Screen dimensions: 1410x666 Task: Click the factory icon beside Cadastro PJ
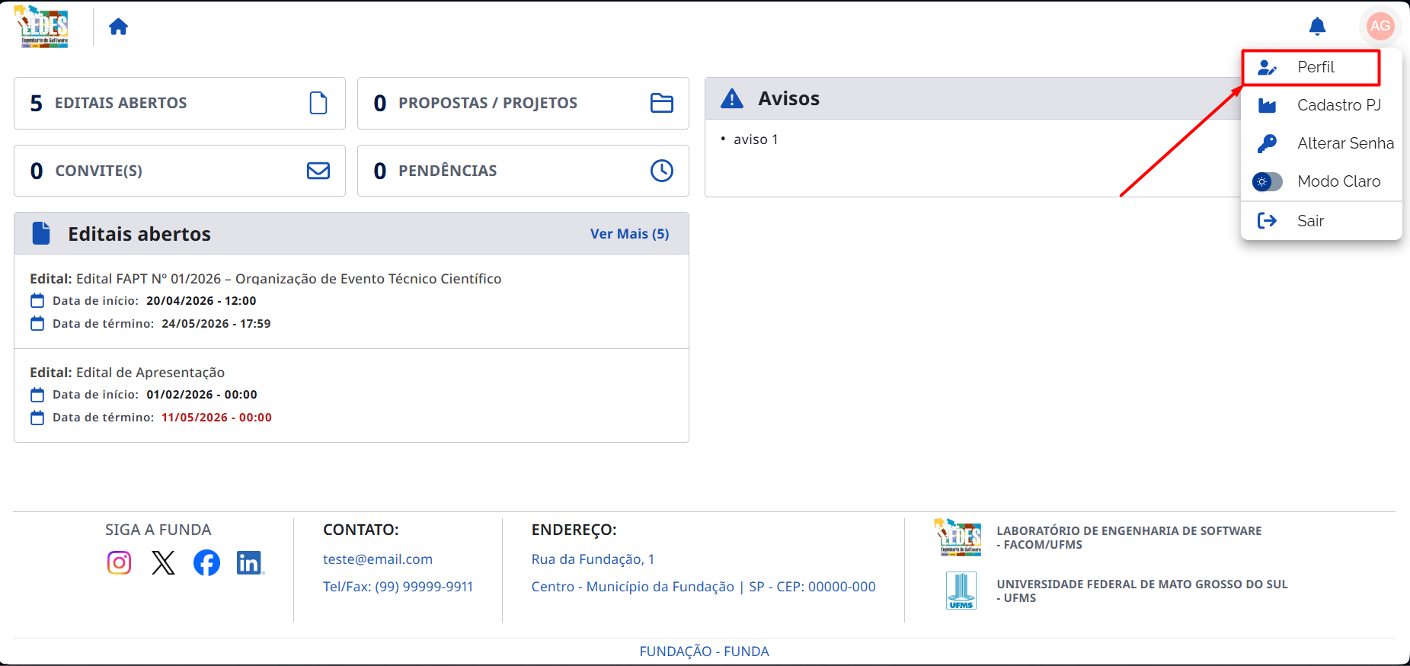(1267, 105)
